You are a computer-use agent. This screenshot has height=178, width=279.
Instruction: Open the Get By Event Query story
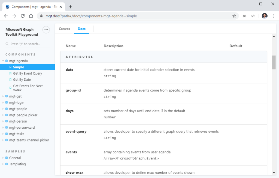[28, 73]
